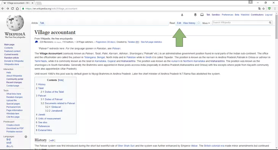Open the notifications bell icon
Viewport: 278px width, 150px height.
195,15
